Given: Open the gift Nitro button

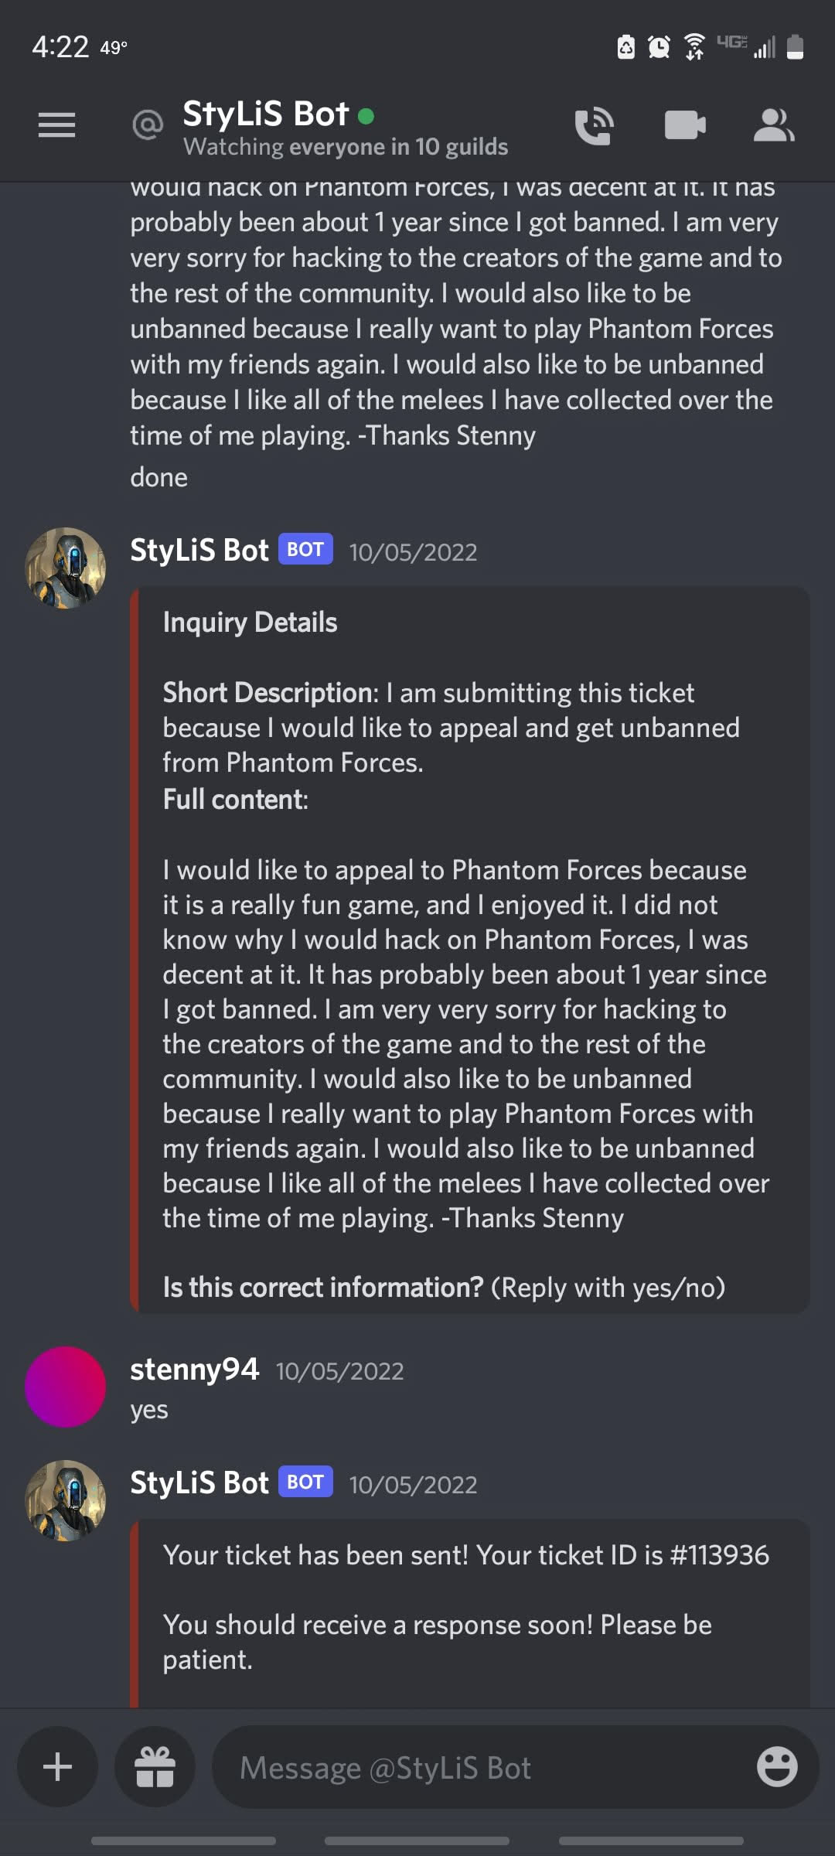Looking at the screenshot, I should [155, 1766].
